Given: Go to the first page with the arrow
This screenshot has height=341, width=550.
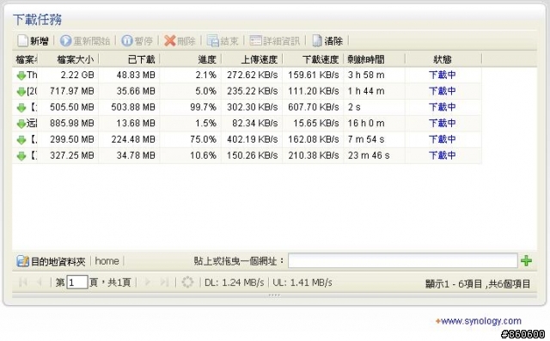Looking at the screenshot, I should tap(23, 282).
